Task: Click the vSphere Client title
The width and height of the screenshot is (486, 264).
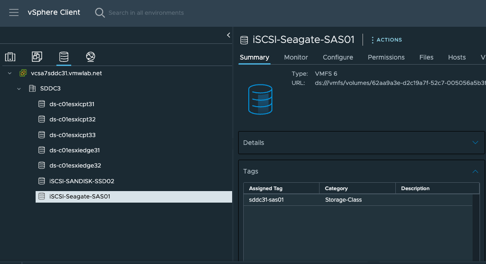Action: [x=54, y=12]
